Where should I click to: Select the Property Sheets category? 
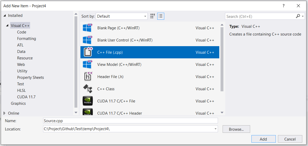(x=30, y=77)
